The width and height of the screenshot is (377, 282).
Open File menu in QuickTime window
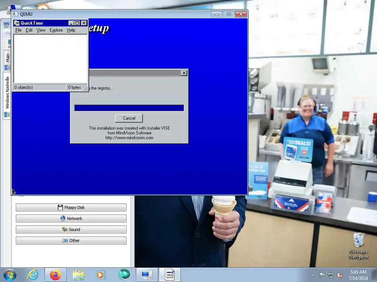[x=18, y=30]
